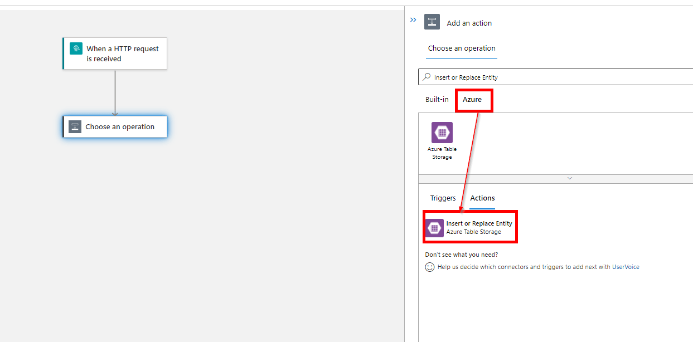Viewport: 693px width, 342px height.
Task: Select the Choose an operation card on canvas
Action: 115,126
